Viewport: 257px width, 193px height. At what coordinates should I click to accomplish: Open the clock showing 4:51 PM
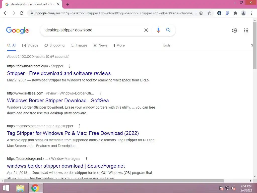pos(246,188)
